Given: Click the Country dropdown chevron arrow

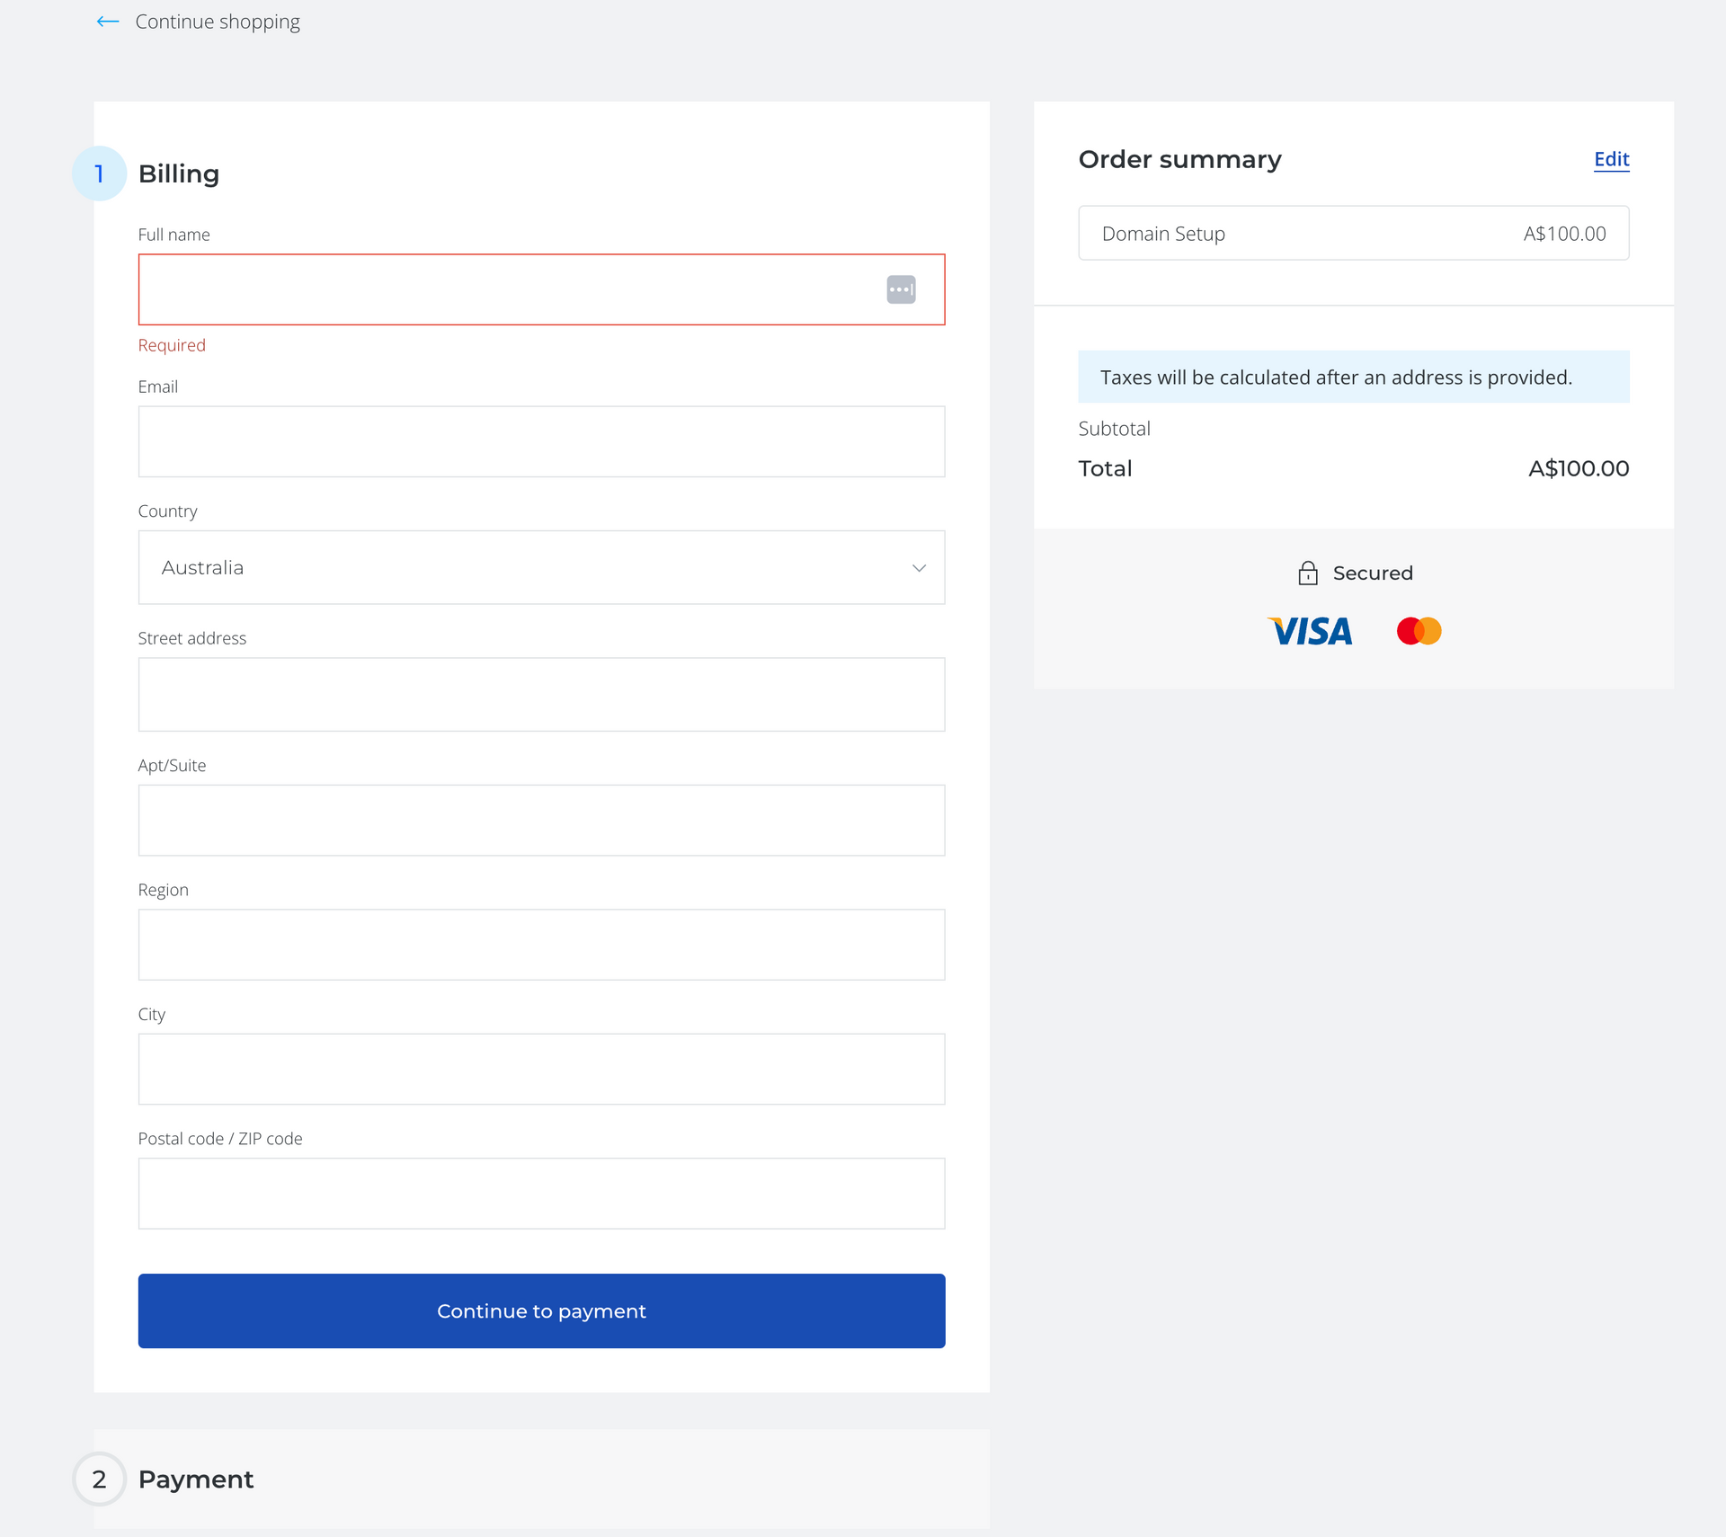Looking at the screenshot, I should coord(919,568).
